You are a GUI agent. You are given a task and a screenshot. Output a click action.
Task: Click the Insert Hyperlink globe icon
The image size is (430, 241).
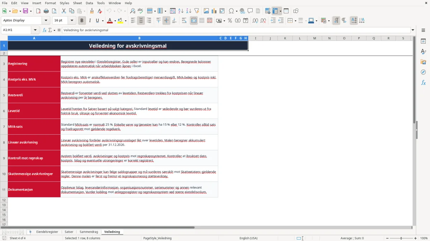pyautogui.click(x=242, y=11)
